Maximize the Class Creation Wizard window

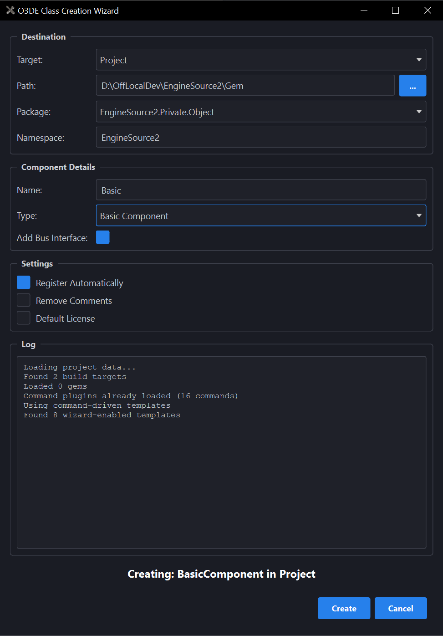[x=395, y=10]
